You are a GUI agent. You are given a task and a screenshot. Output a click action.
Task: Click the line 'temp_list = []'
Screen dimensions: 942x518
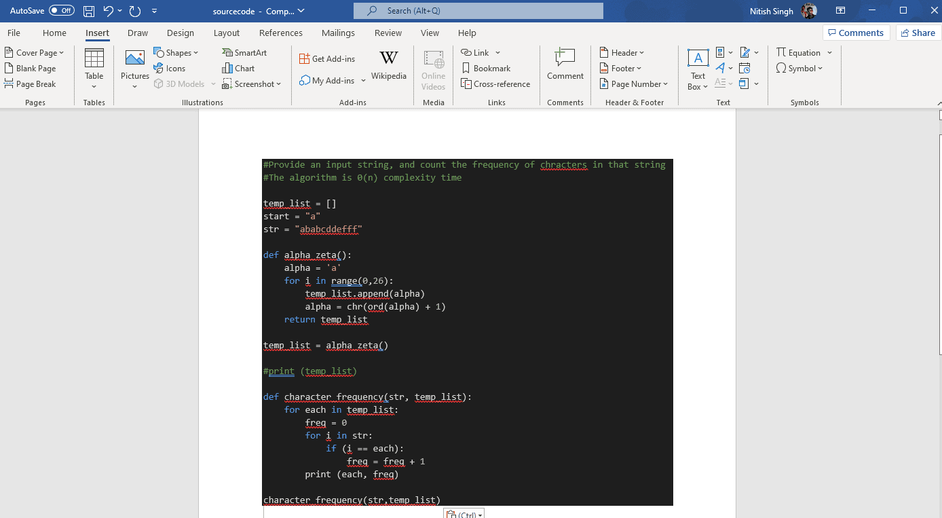click(x=300, y=203)
